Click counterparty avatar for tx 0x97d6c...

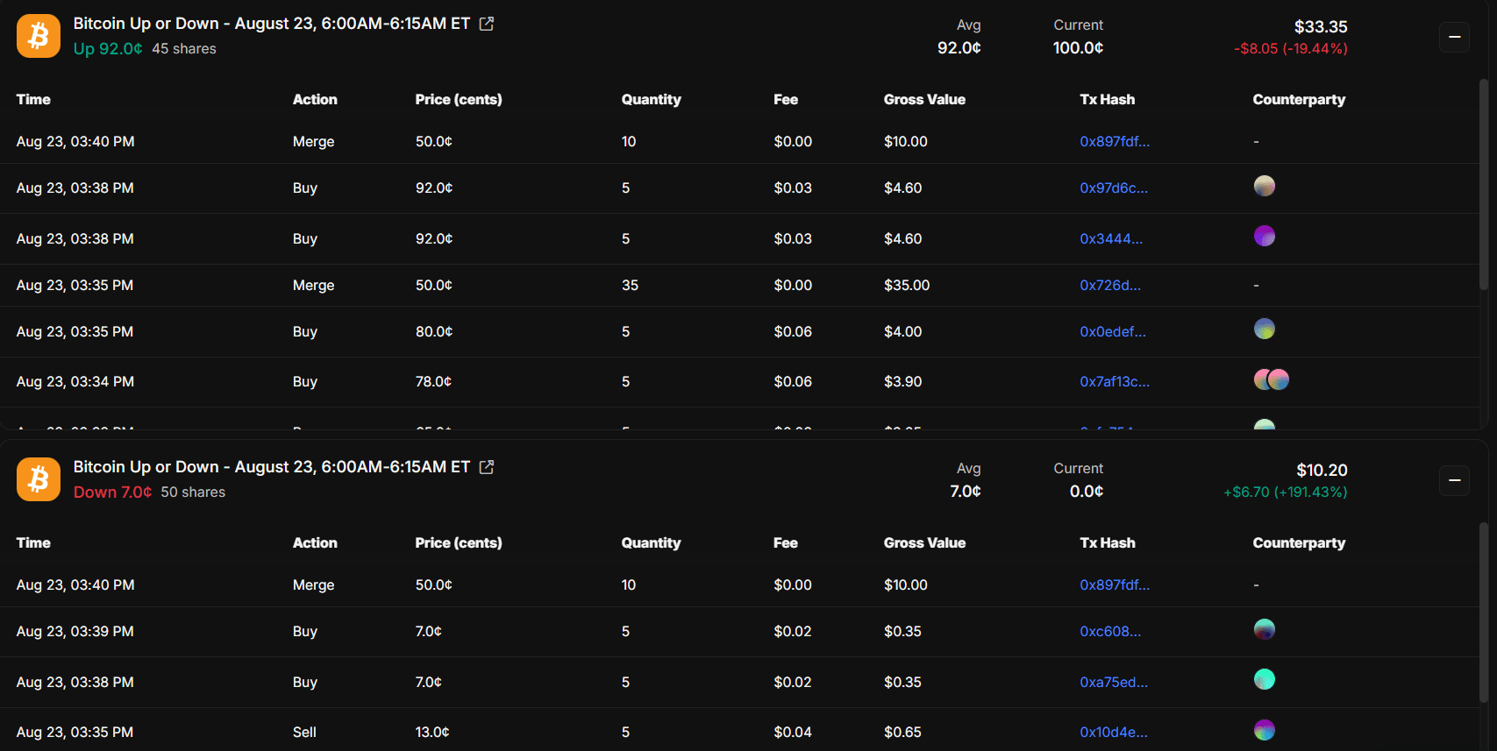pos(1265,186)
